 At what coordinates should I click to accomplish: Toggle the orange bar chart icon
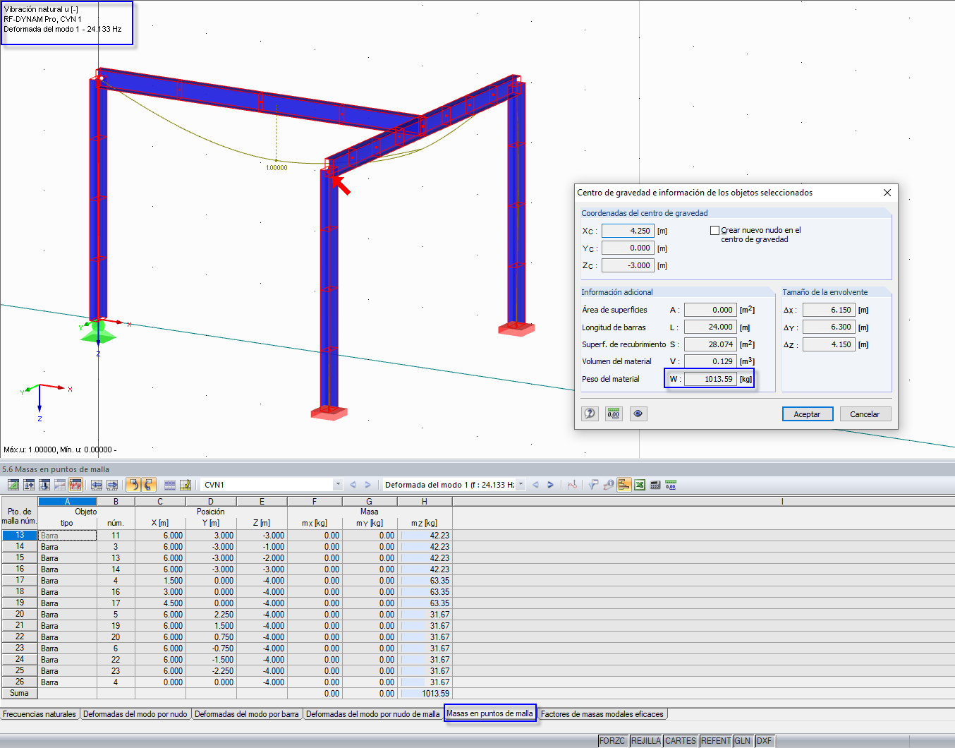pyautogui.click(x=624, y=485)
